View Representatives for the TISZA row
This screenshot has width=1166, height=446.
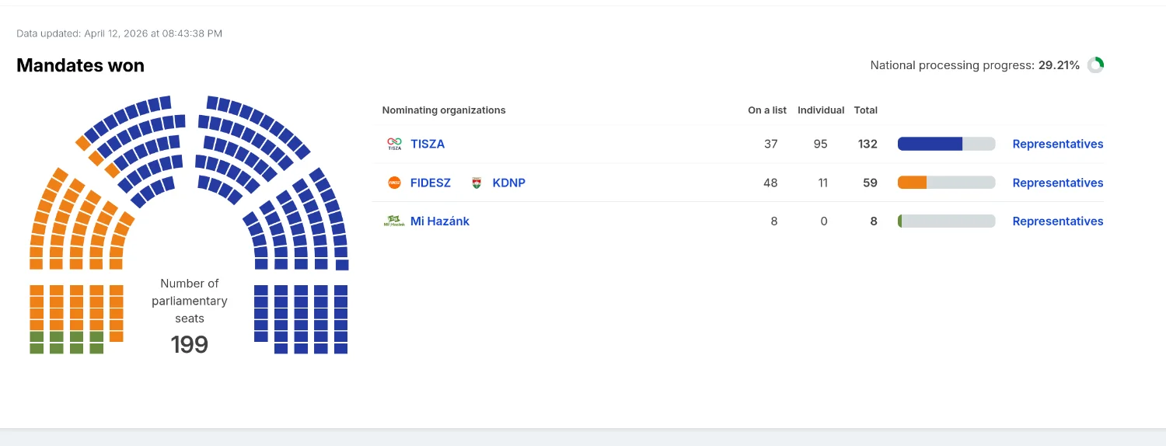(x=1057, y=144)
